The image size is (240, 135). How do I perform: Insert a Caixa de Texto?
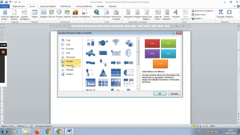158,15
